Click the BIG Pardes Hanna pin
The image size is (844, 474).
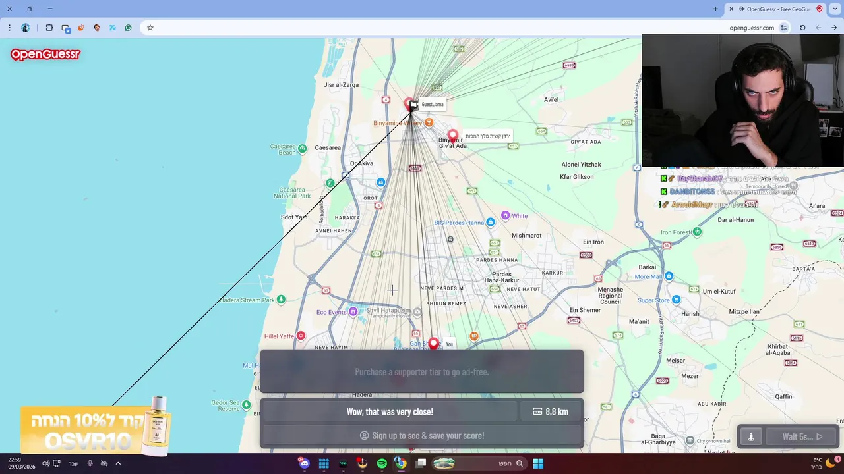pos(490,223)
